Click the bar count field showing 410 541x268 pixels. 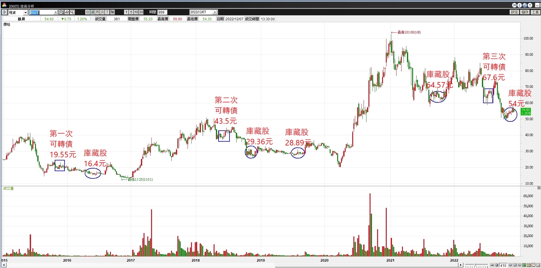504,265
